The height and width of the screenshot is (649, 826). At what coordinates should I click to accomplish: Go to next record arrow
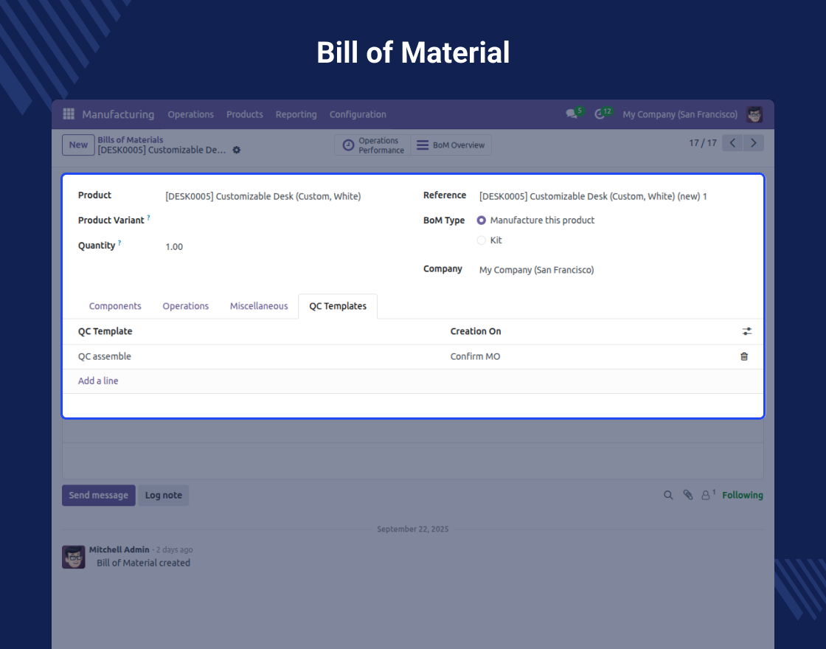point(753,143)
